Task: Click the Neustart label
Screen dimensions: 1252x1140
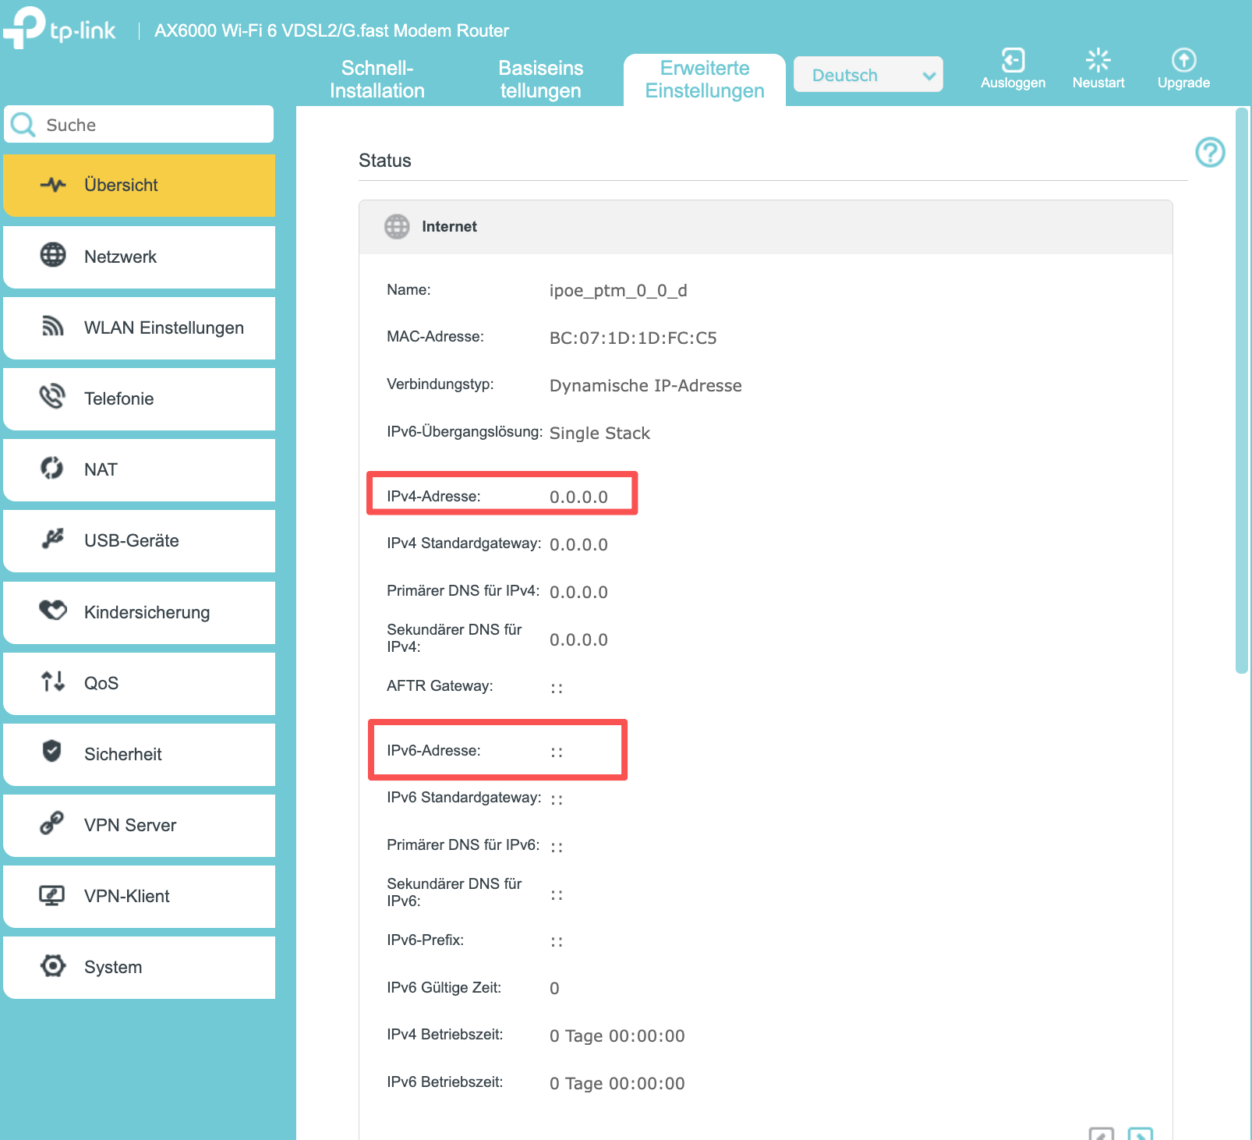Action: tap(1098, 83)
